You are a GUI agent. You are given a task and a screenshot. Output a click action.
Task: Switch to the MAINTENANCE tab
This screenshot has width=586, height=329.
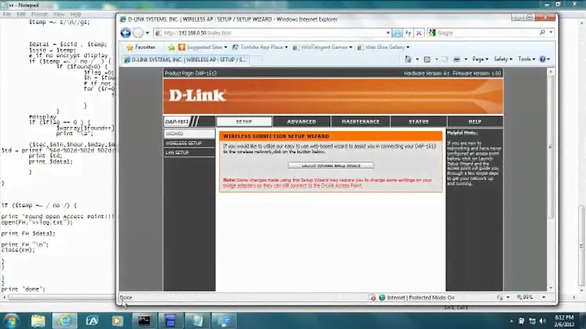pos(361,121)
